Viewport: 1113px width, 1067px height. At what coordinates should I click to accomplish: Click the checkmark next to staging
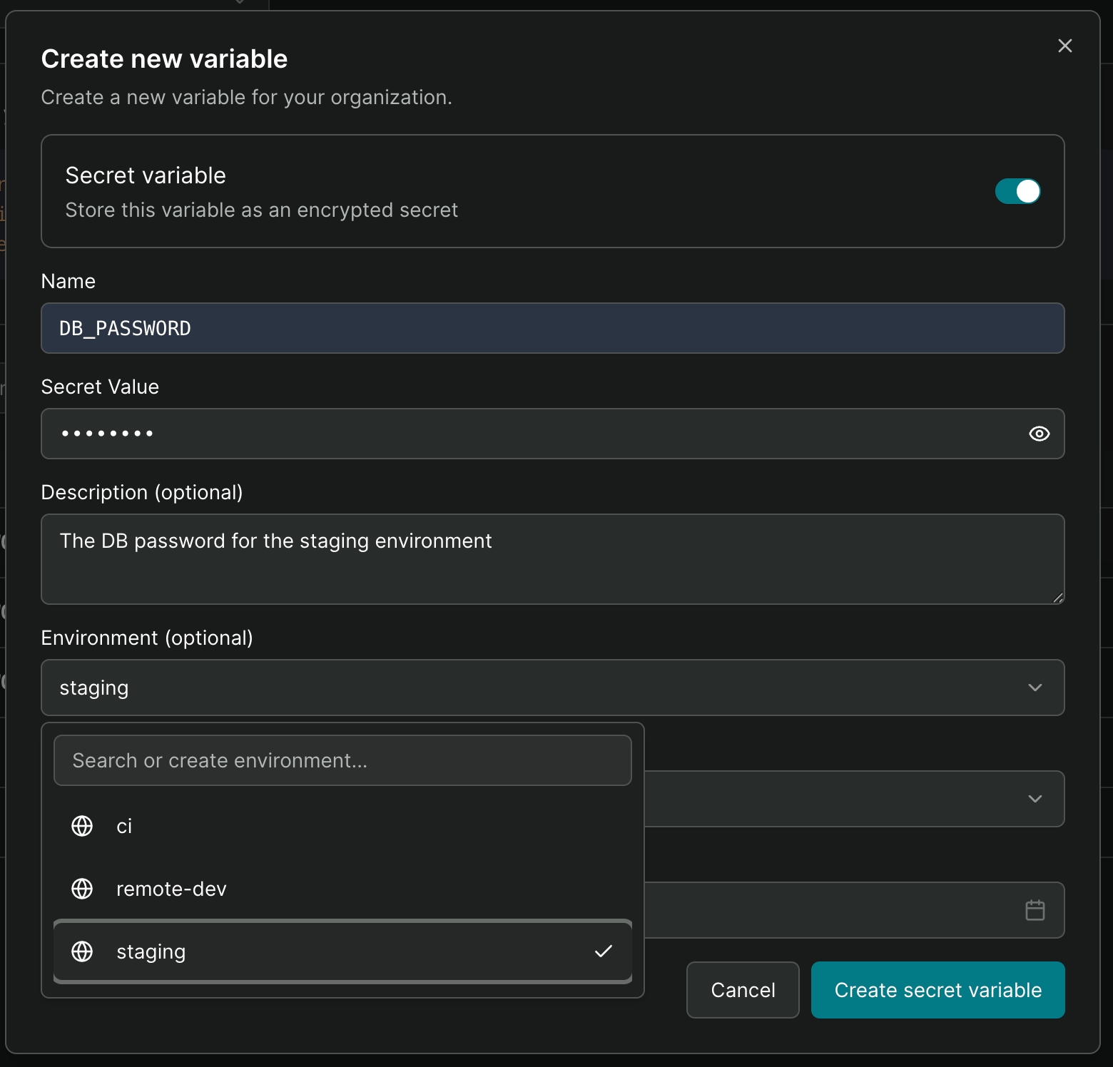(x=604, y=951)
